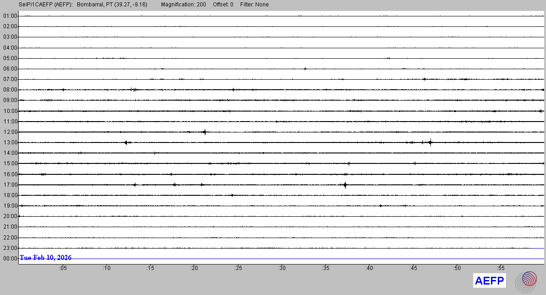Click the 13:00 hour label

point(10,142)
